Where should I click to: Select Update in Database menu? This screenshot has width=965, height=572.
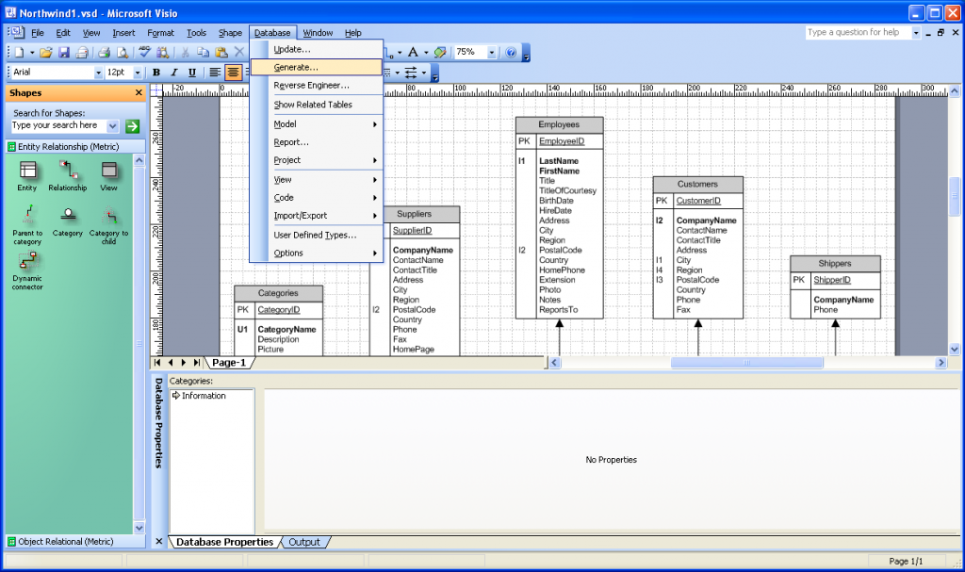coord(317,49)
